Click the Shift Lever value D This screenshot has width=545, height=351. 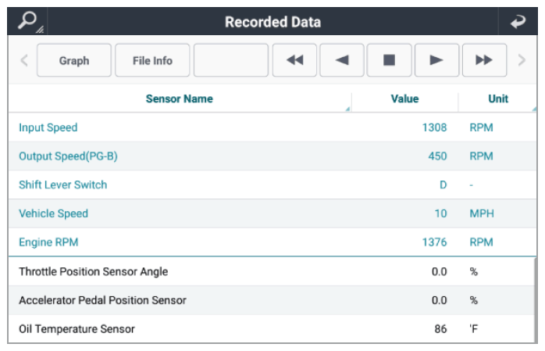click(x=443, y=184)
